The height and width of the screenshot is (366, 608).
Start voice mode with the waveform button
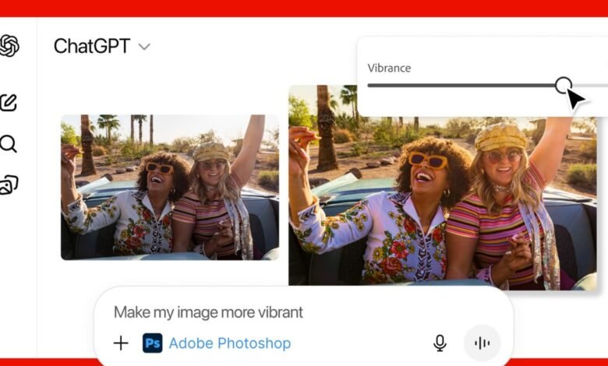click(x=482, y=343)
